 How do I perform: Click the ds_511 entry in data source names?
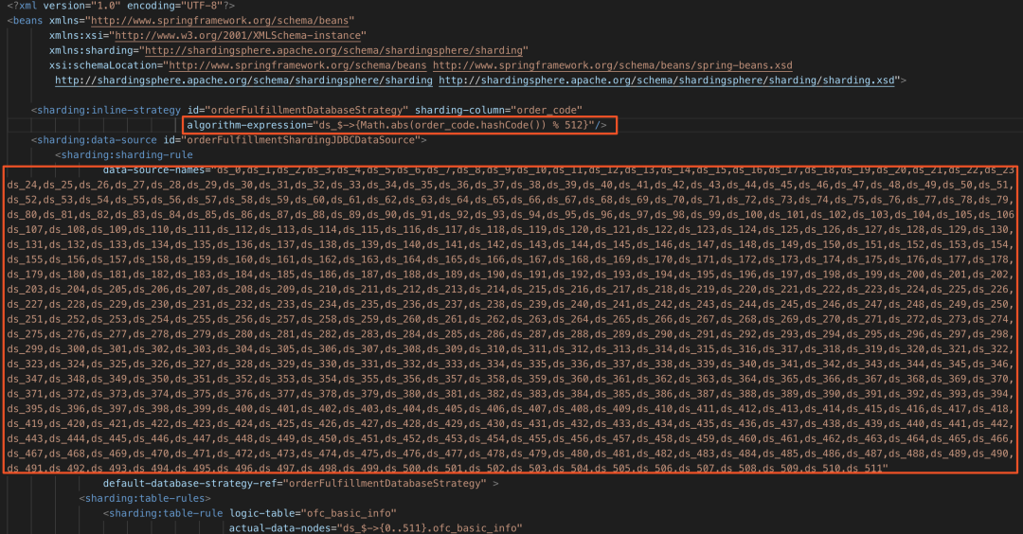click(x=865, y=468)
